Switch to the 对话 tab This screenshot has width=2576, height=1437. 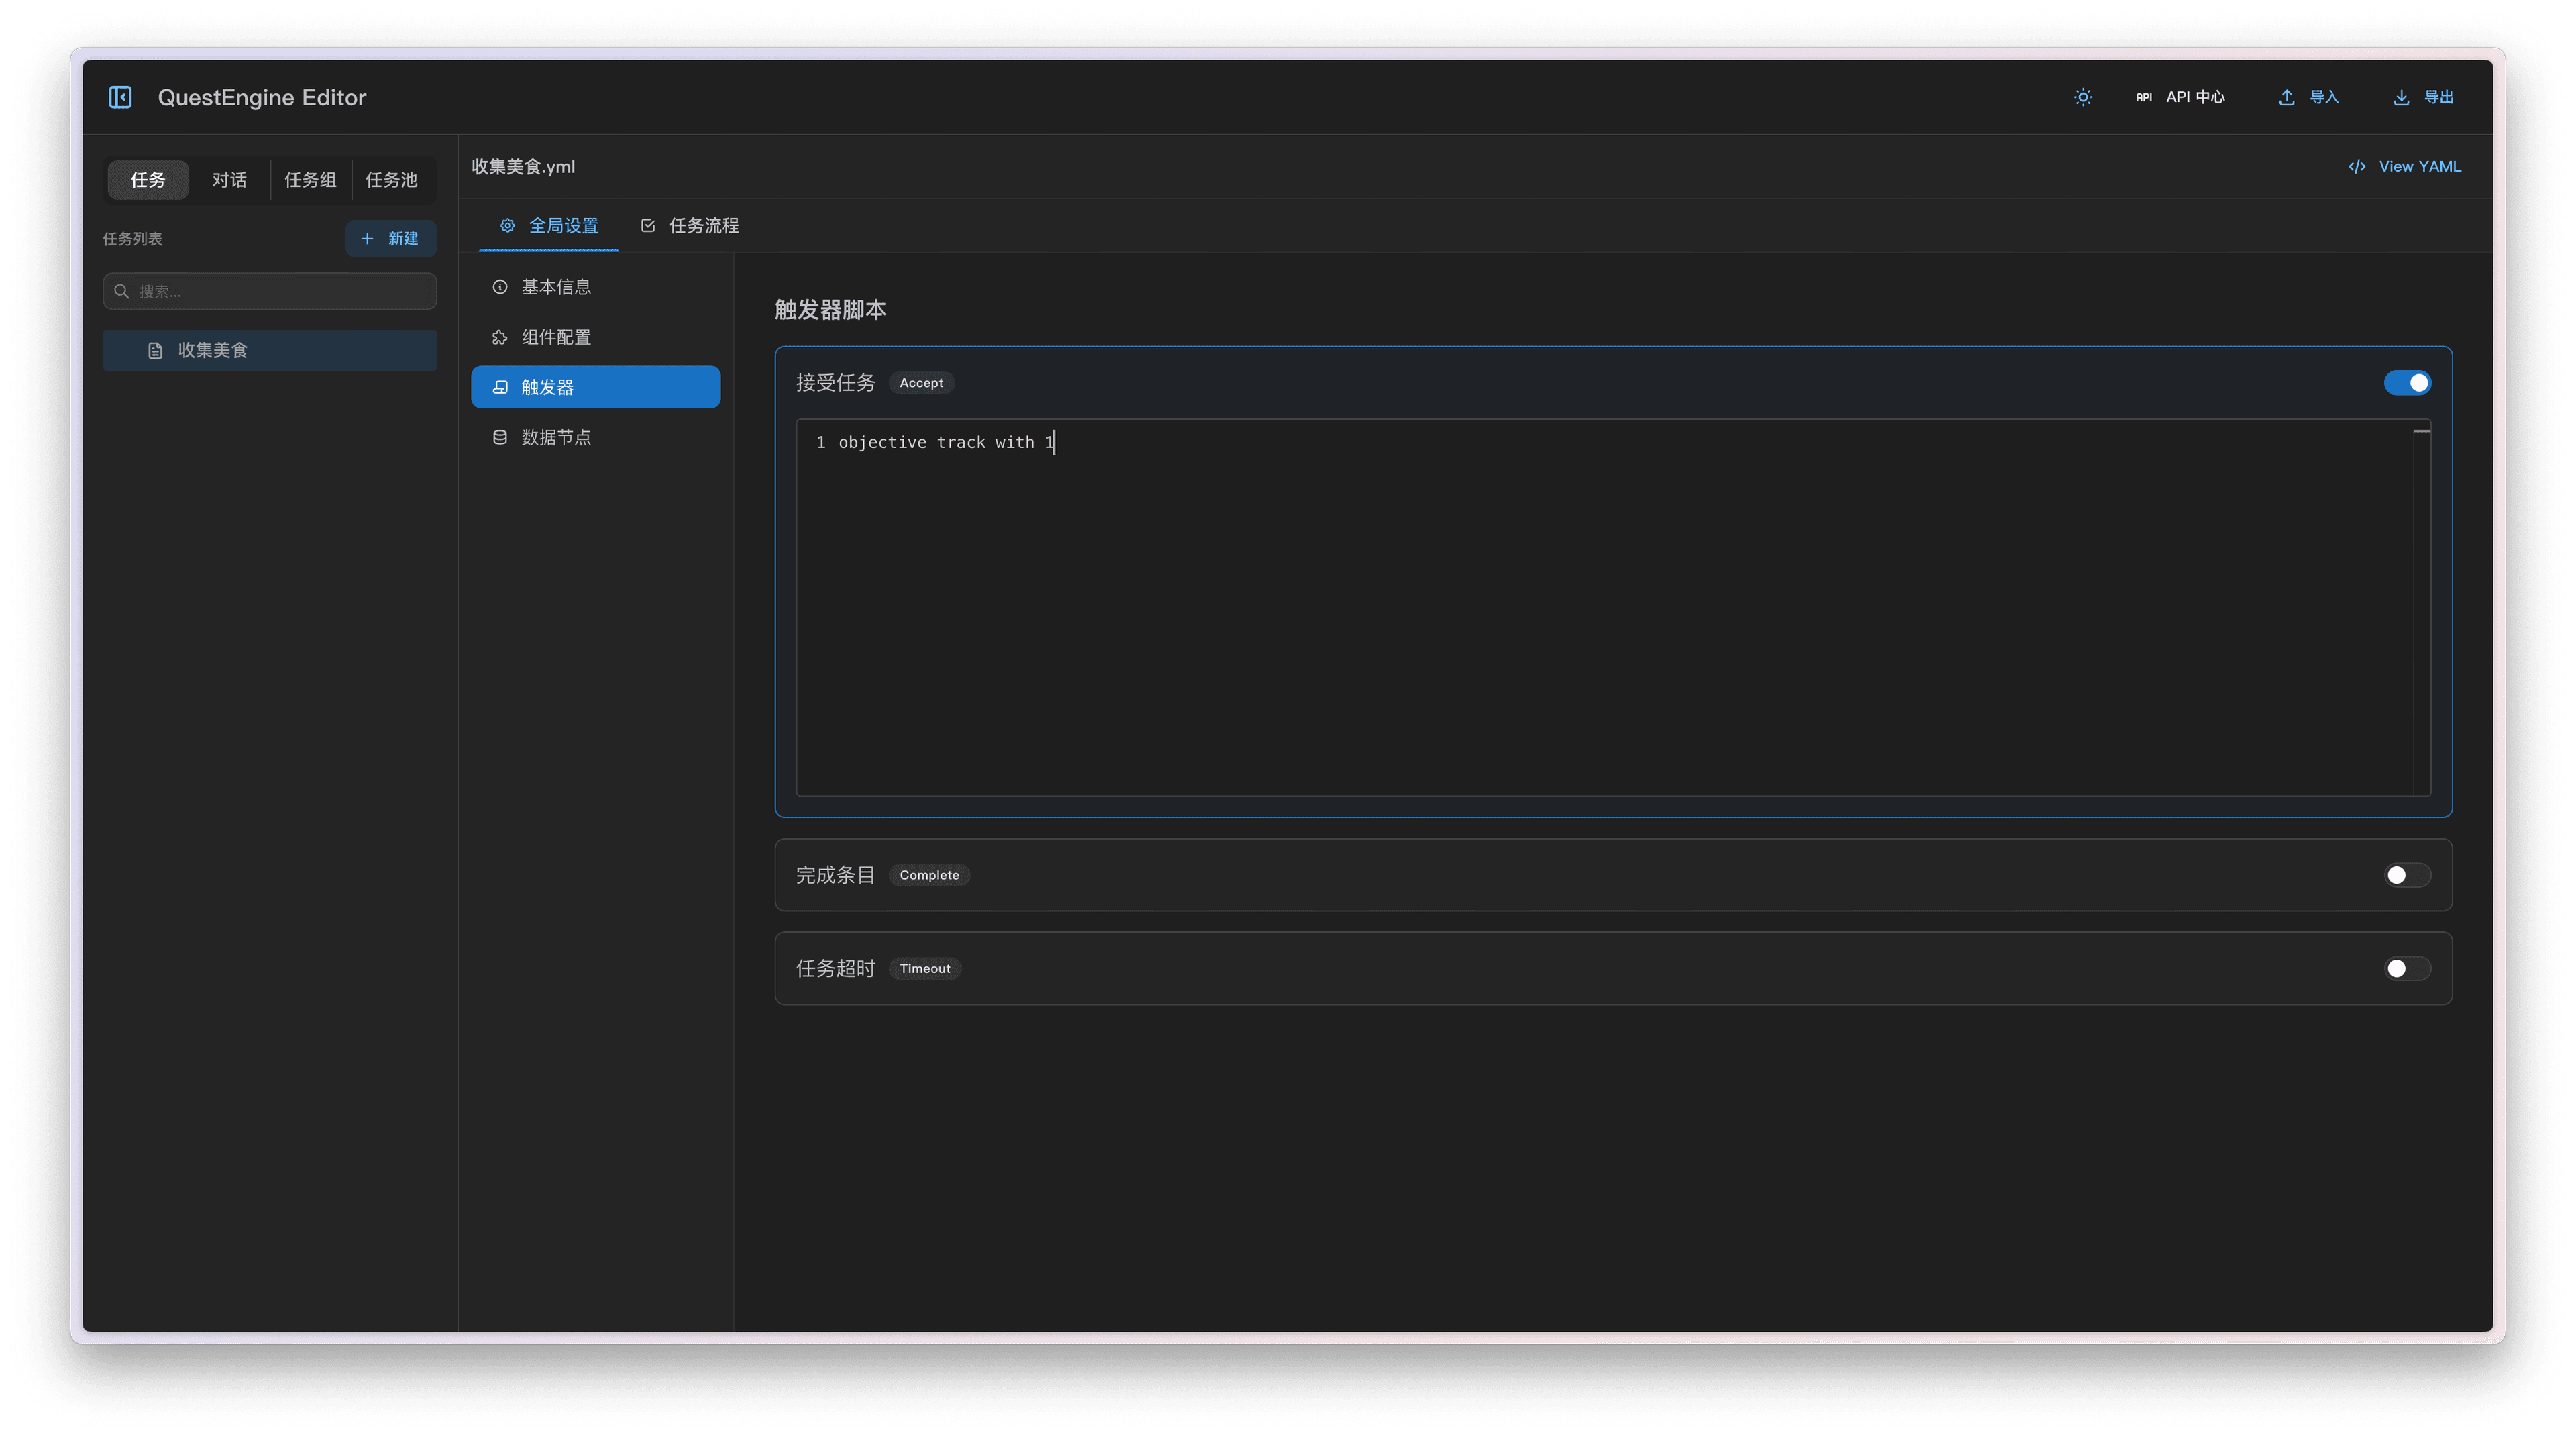pyautogui.click(x=229, y=180)
